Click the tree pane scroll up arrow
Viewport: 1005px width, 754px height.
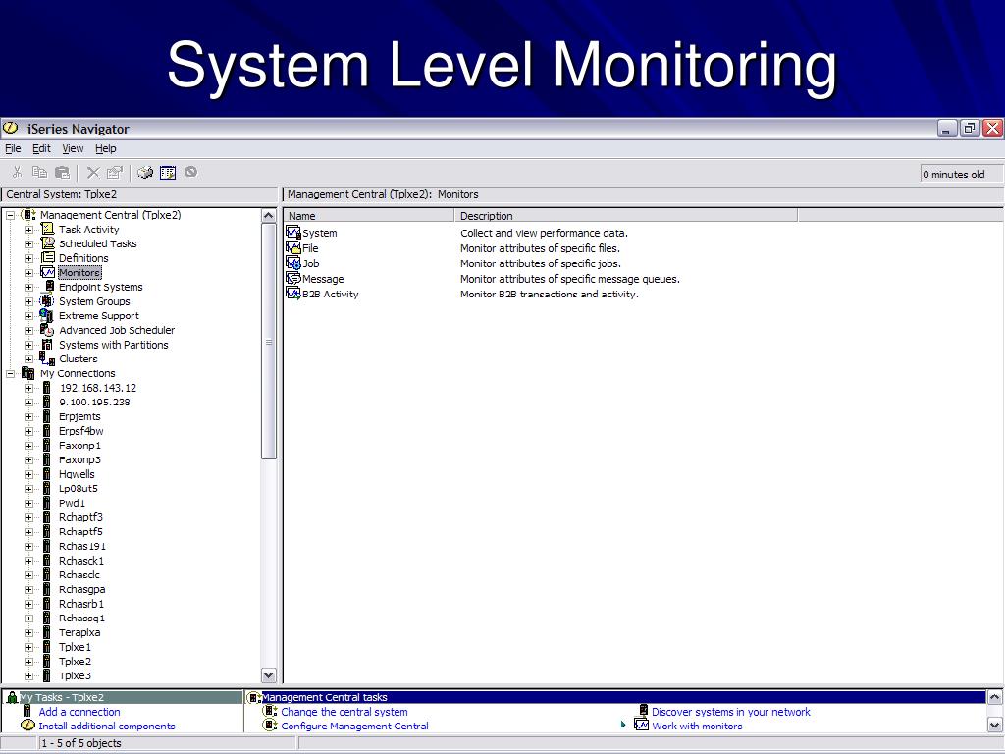(269, 215)
